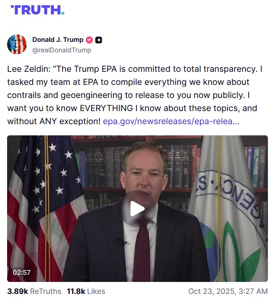Click the TRUTH. logo at the top

pyautogui.click(x=37, y=10)
